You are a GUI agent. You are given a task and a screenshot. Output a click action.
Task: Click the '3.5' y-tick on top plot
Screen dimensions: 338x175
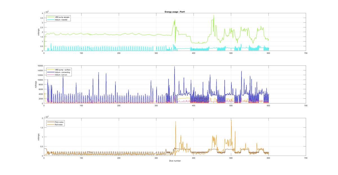[42, 18]
